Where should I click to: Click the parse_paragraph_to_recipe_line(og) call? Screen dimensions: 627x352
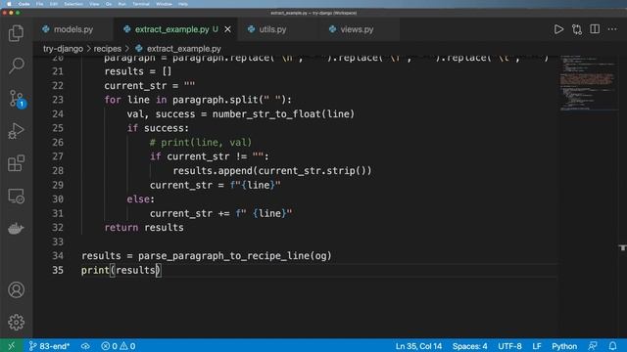(235, 256)
